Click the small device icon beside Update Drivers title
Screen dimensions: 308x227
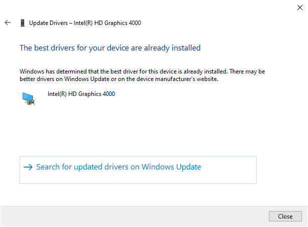[22, 23]
